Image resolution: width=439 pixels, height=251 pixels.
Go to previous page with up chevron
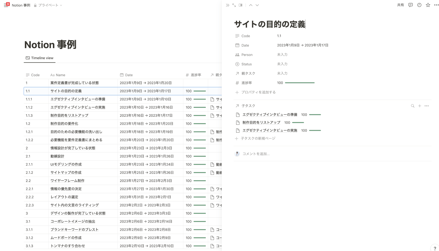click(251, 5)
